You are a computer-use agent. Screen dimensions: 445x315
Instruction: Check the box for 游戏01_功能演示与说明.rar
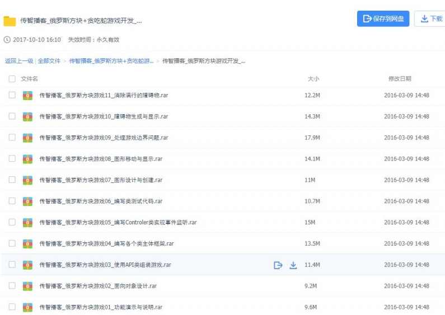pos(12,307)
